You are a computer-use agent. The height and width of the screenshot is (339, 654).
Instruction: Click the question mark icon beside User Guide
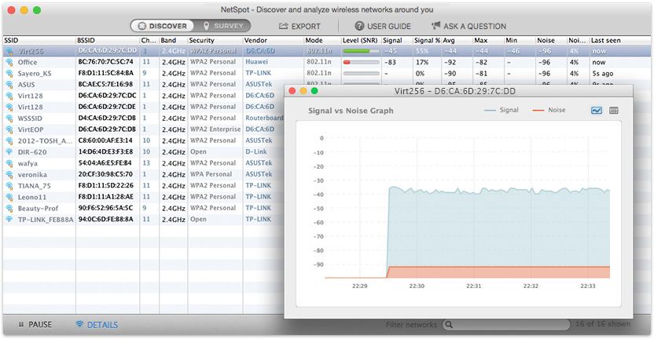click(359, 26)
